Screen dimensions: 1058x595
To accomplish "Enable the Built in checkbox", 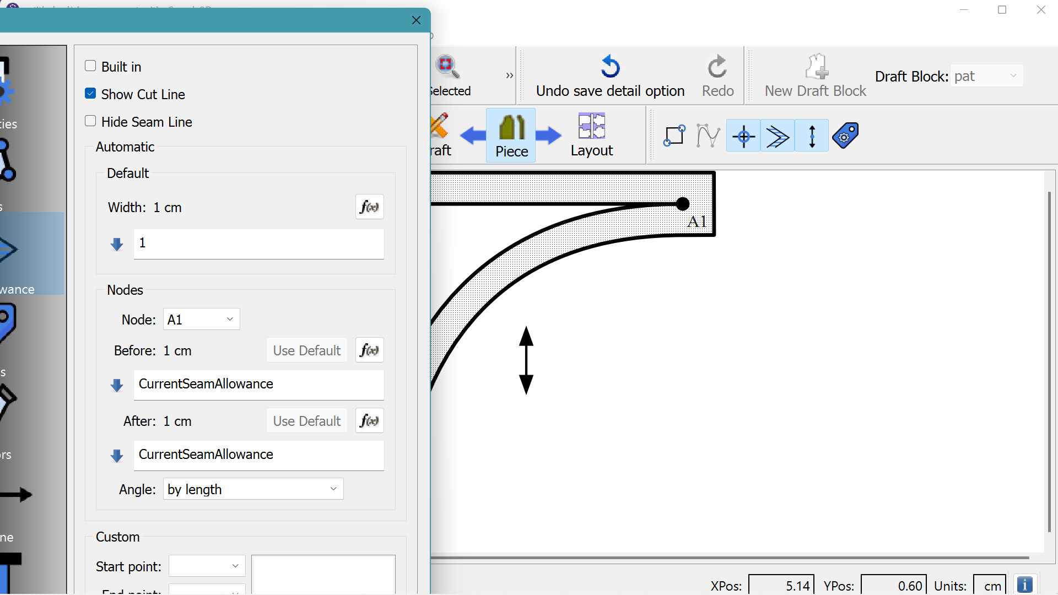I will pyautogui.click(x=91, y=66).
